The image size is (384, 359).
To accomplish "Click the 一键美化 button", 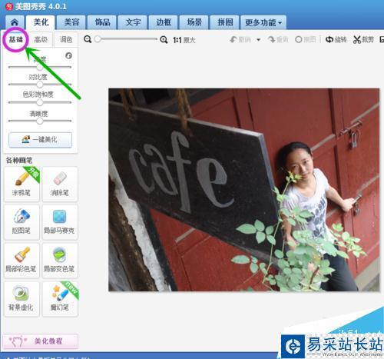I will point(40,140).
